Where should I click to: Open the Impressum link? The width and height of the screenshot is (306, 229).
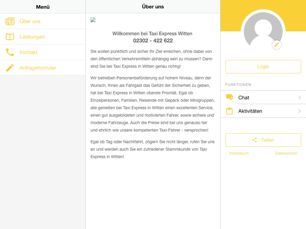pos(239,153)
